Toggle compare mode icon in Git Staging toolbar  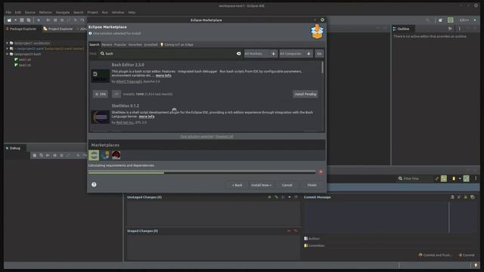click(x=466, y=178)
